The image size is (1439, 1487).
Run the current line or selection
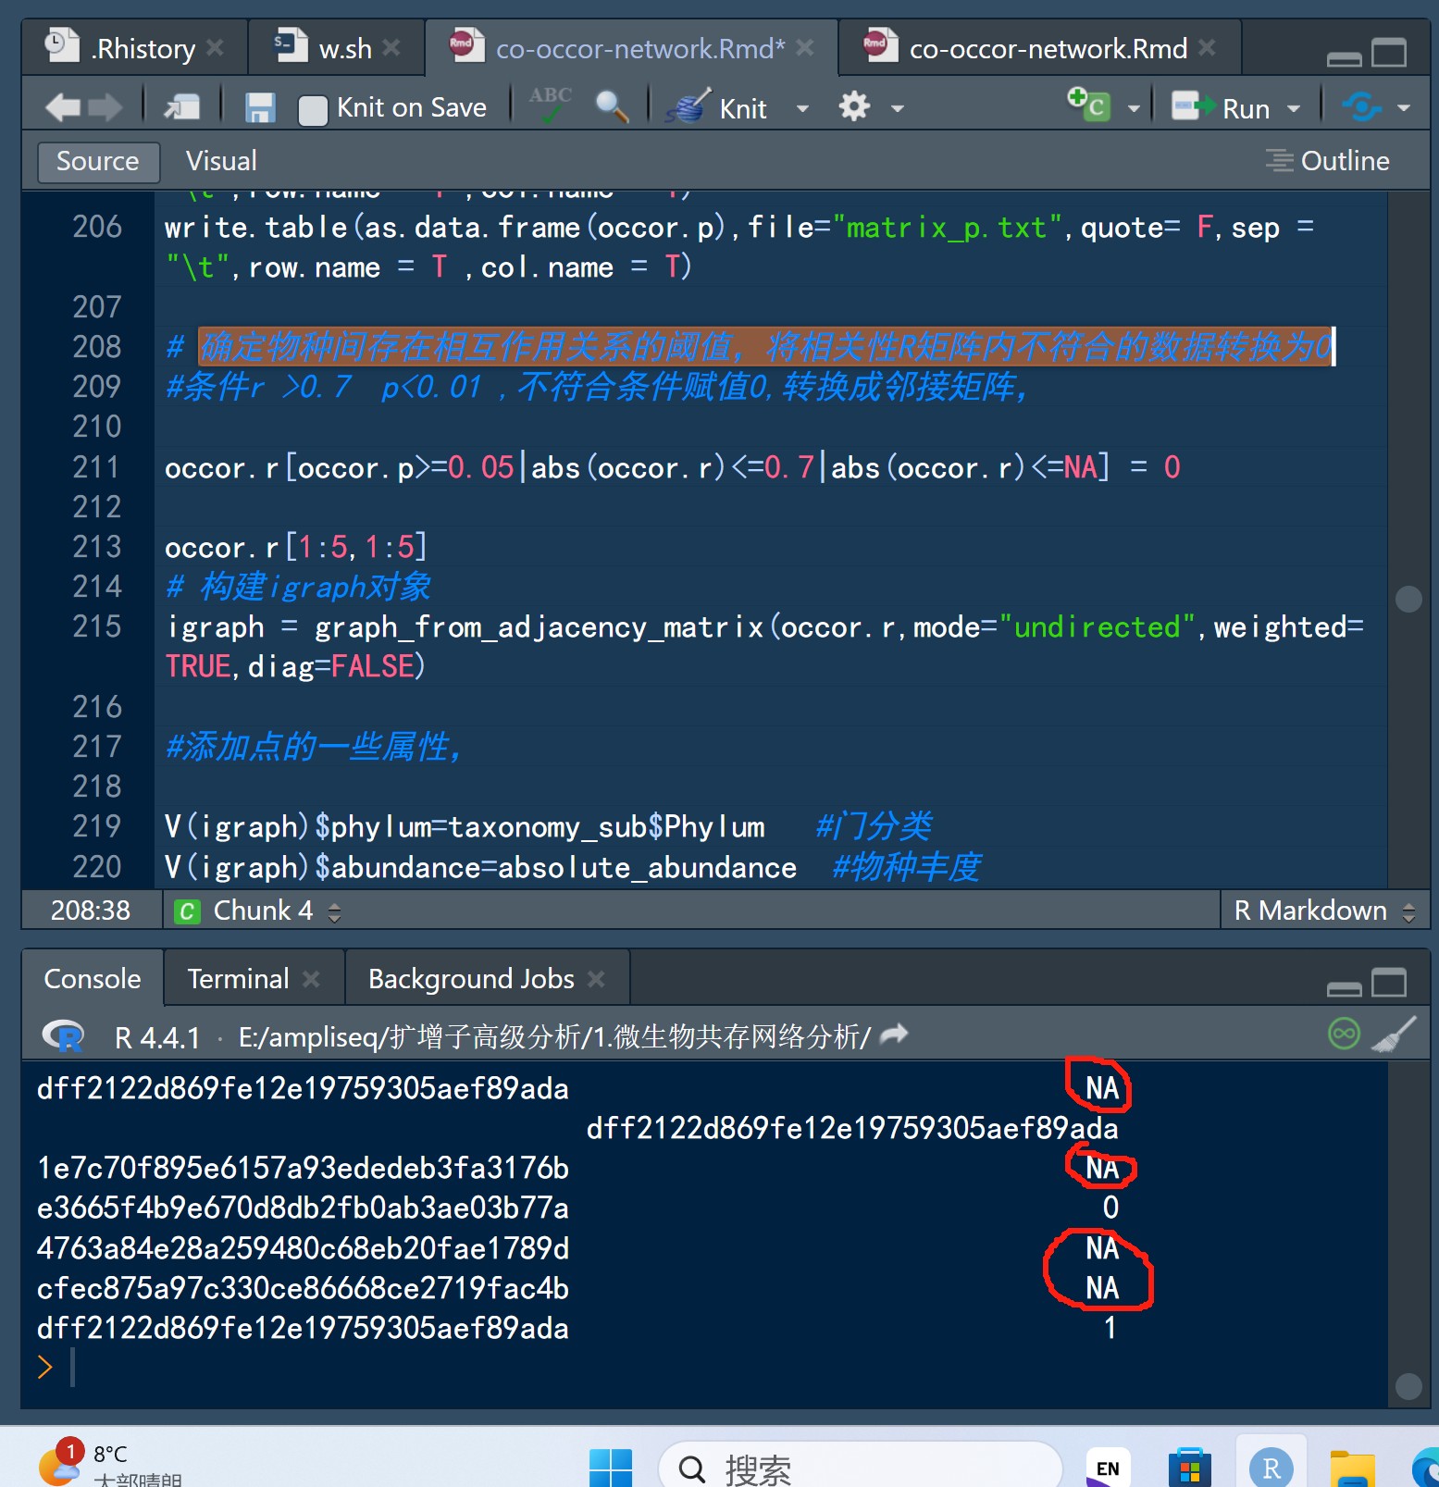click(1221, 108)
